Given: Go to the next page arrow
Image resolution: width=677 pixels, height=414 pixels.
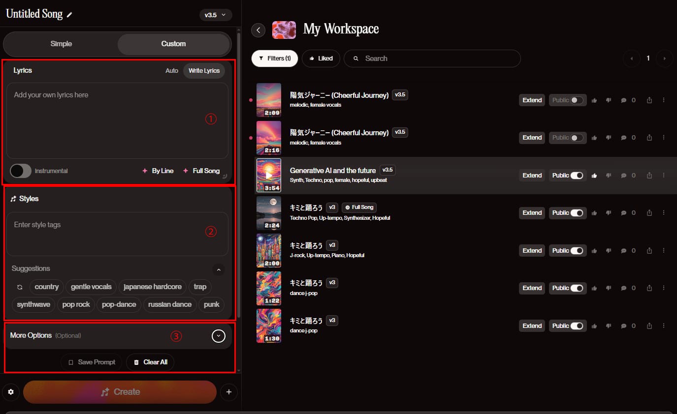Looking at the screenshot, I should 665,59.
